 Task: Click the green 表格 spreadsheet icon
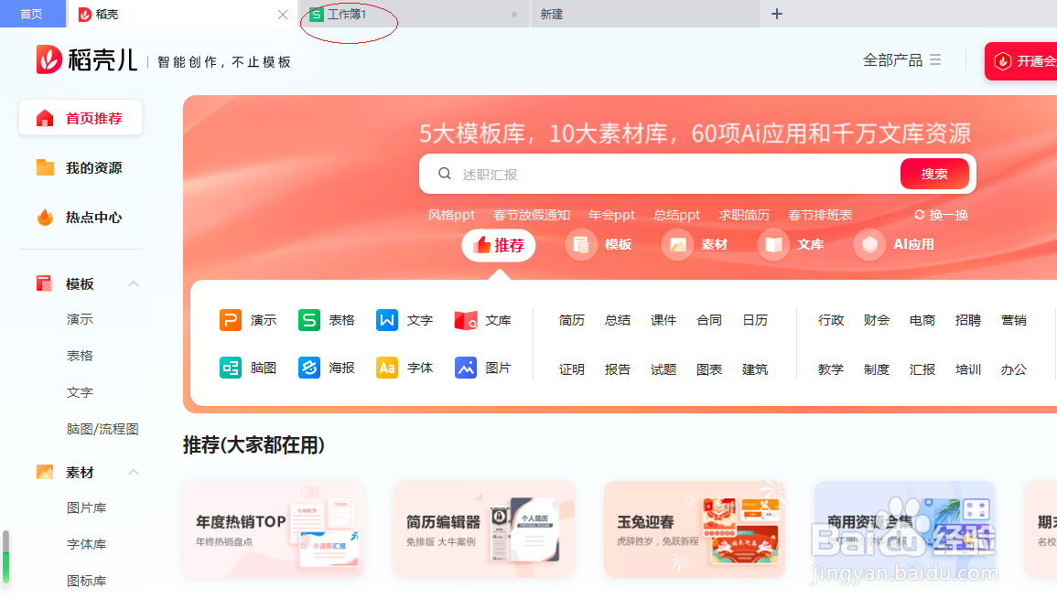tap(308, 319)
